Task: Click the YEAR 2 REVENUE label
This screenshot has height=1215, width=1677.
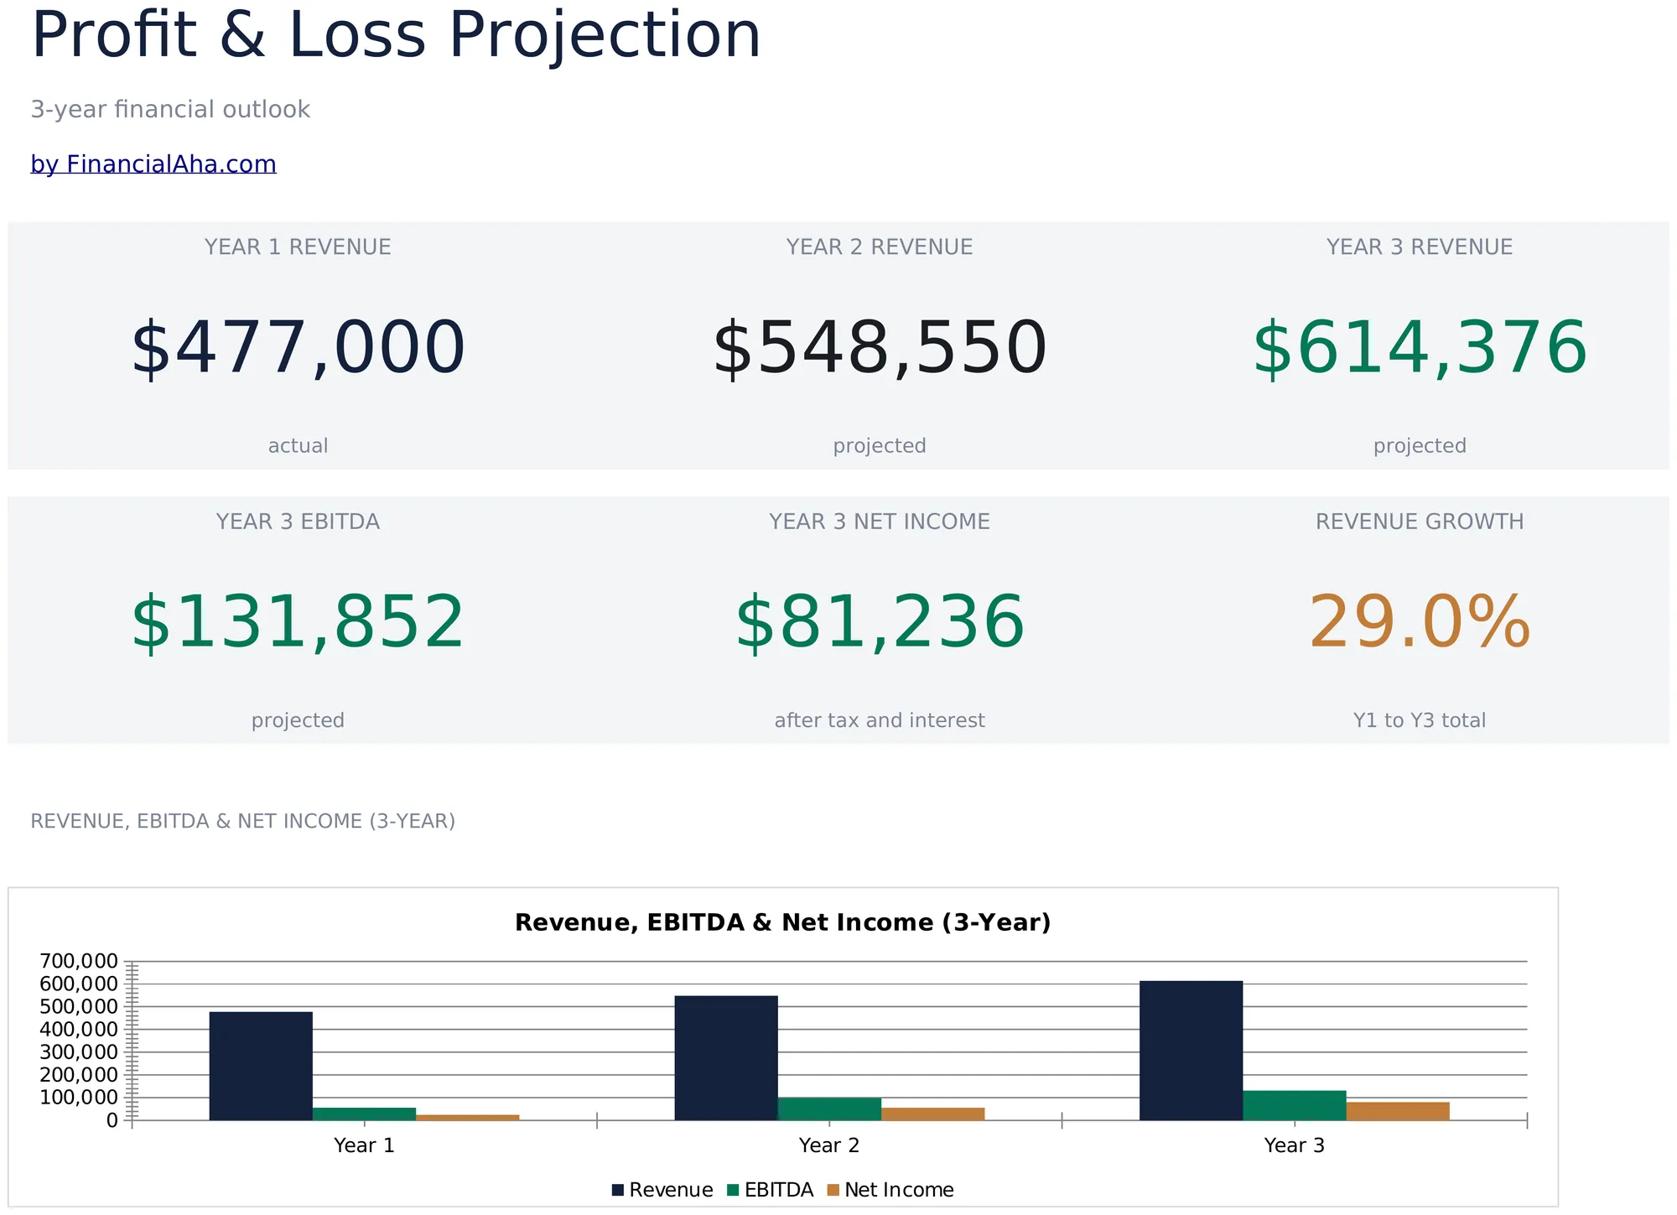Action: [x=880, y=247]
